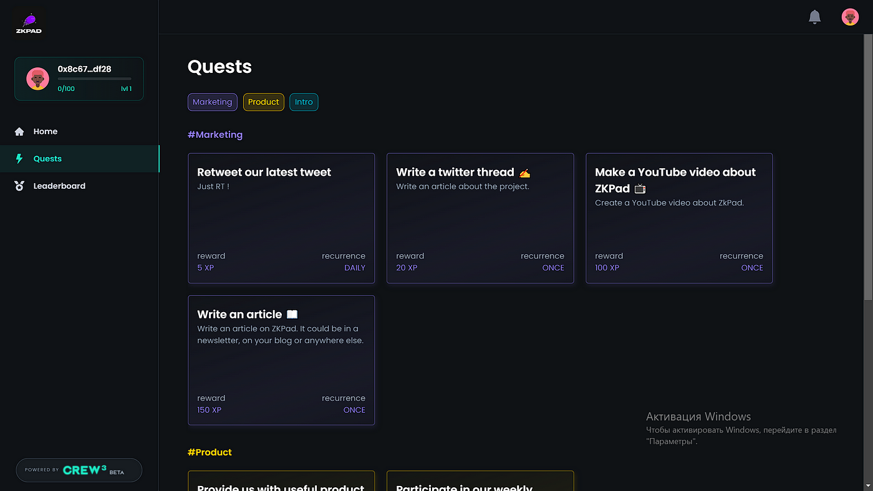Viewport: 873px width, 491px height.
Task: Click the Quests page title
Action: tap(219, 67)
